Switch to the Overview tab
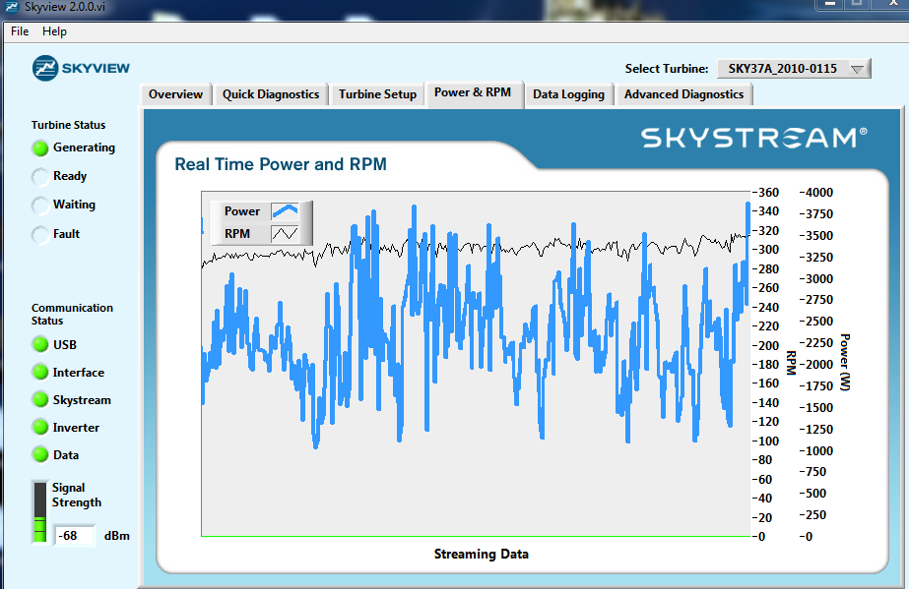Image resolution: width=909 pixels, height=589 pixels. (175, 94)
